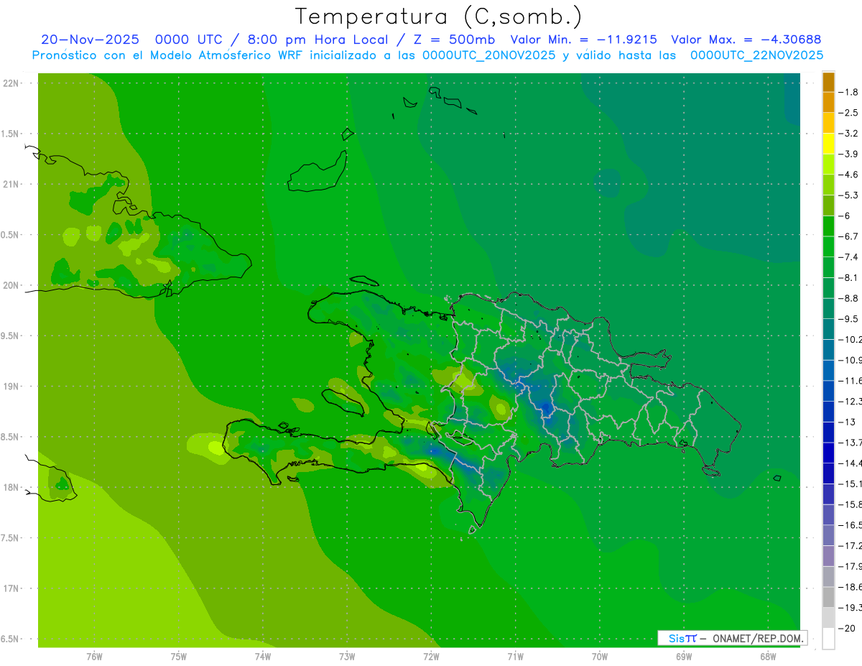Click the -3.9 colorbar label
Viewport: 862px width, 666px height.
point(848,154)
